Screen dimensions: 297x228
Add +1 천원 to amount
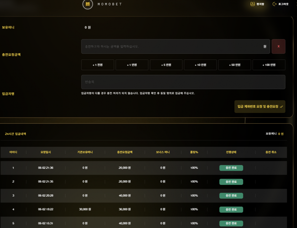point(97,65)
